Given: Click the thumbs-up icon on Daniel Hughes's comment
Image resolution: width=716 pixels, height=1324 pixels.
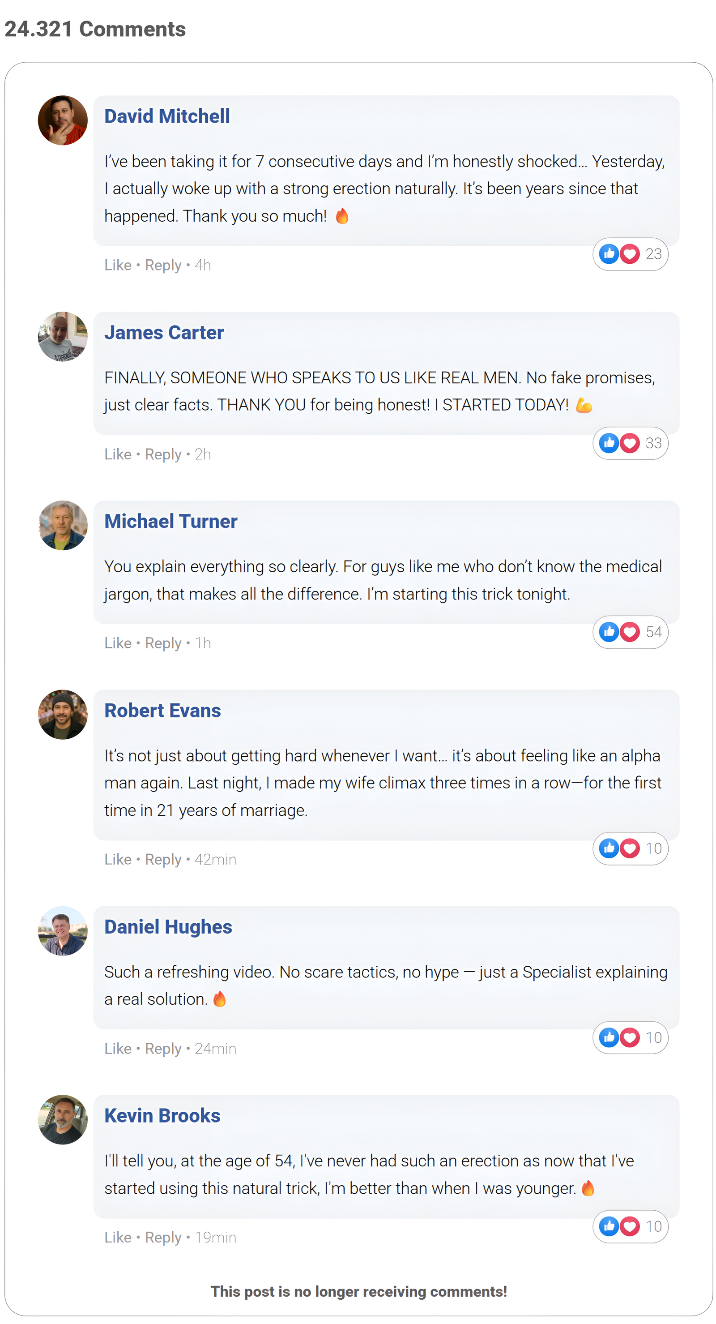Looking at the screenshot, I should (x=609, y=1037).
